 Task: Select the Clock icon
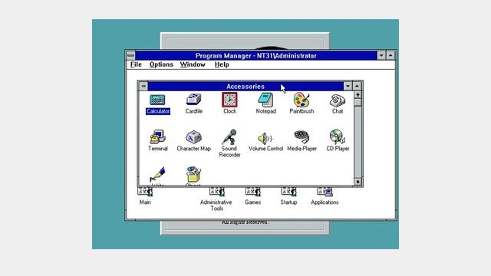229,100
